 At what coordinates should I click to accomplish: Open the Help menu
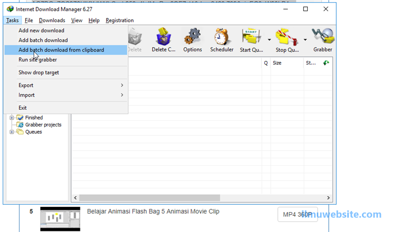tap(94, 20)
